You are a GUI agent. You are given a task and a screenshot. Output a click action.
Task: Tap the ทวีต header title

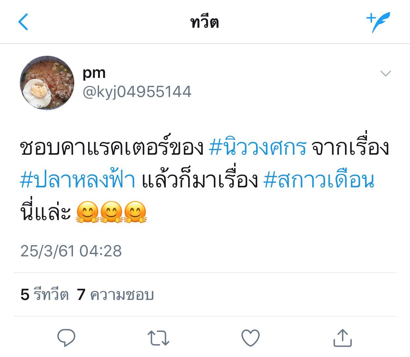pyautogui.click(x=205, y=22)
